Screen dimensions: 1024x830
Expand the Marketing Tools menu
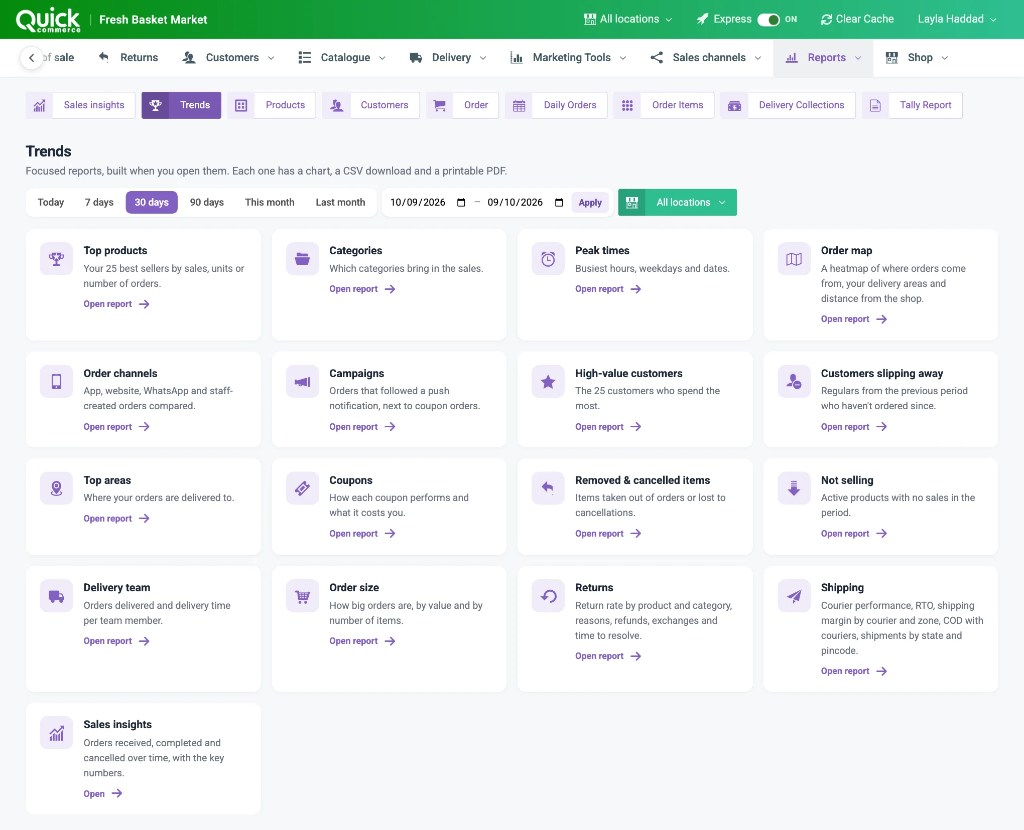tap(568, 58)
